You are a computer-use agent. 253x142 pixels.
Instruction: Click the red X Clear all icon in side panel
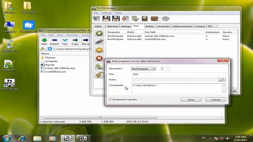pos(99,58)
